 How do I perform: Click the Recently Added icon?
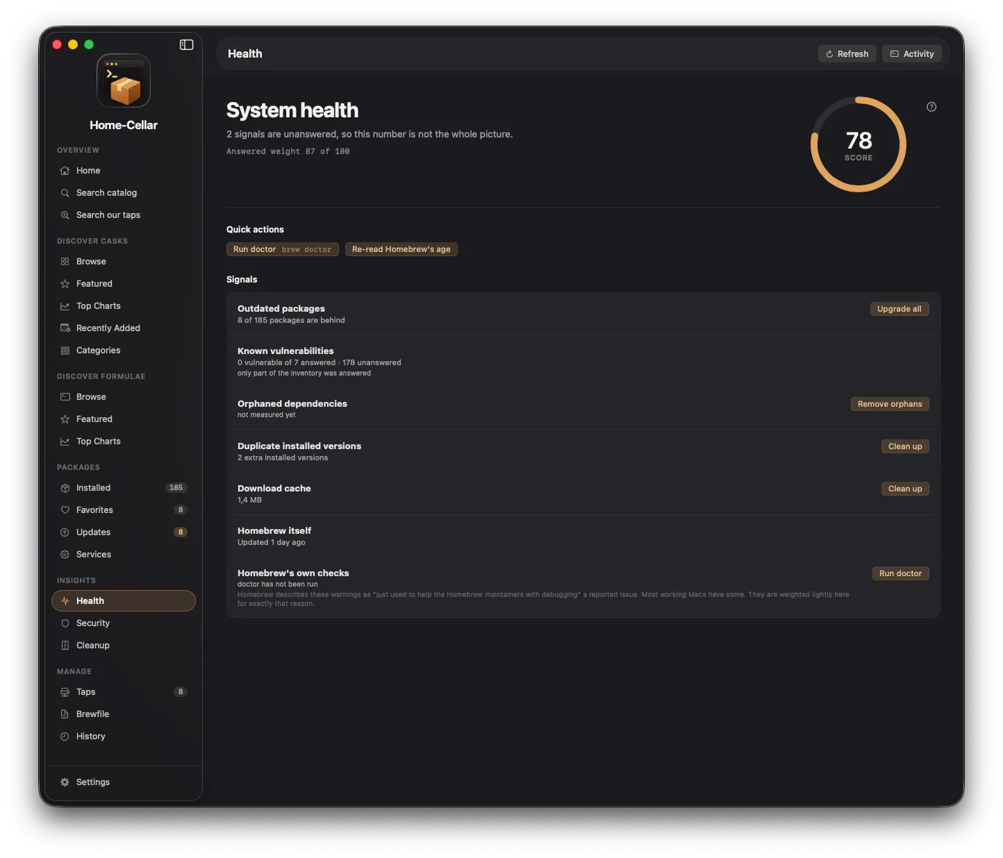coord(65,328)
